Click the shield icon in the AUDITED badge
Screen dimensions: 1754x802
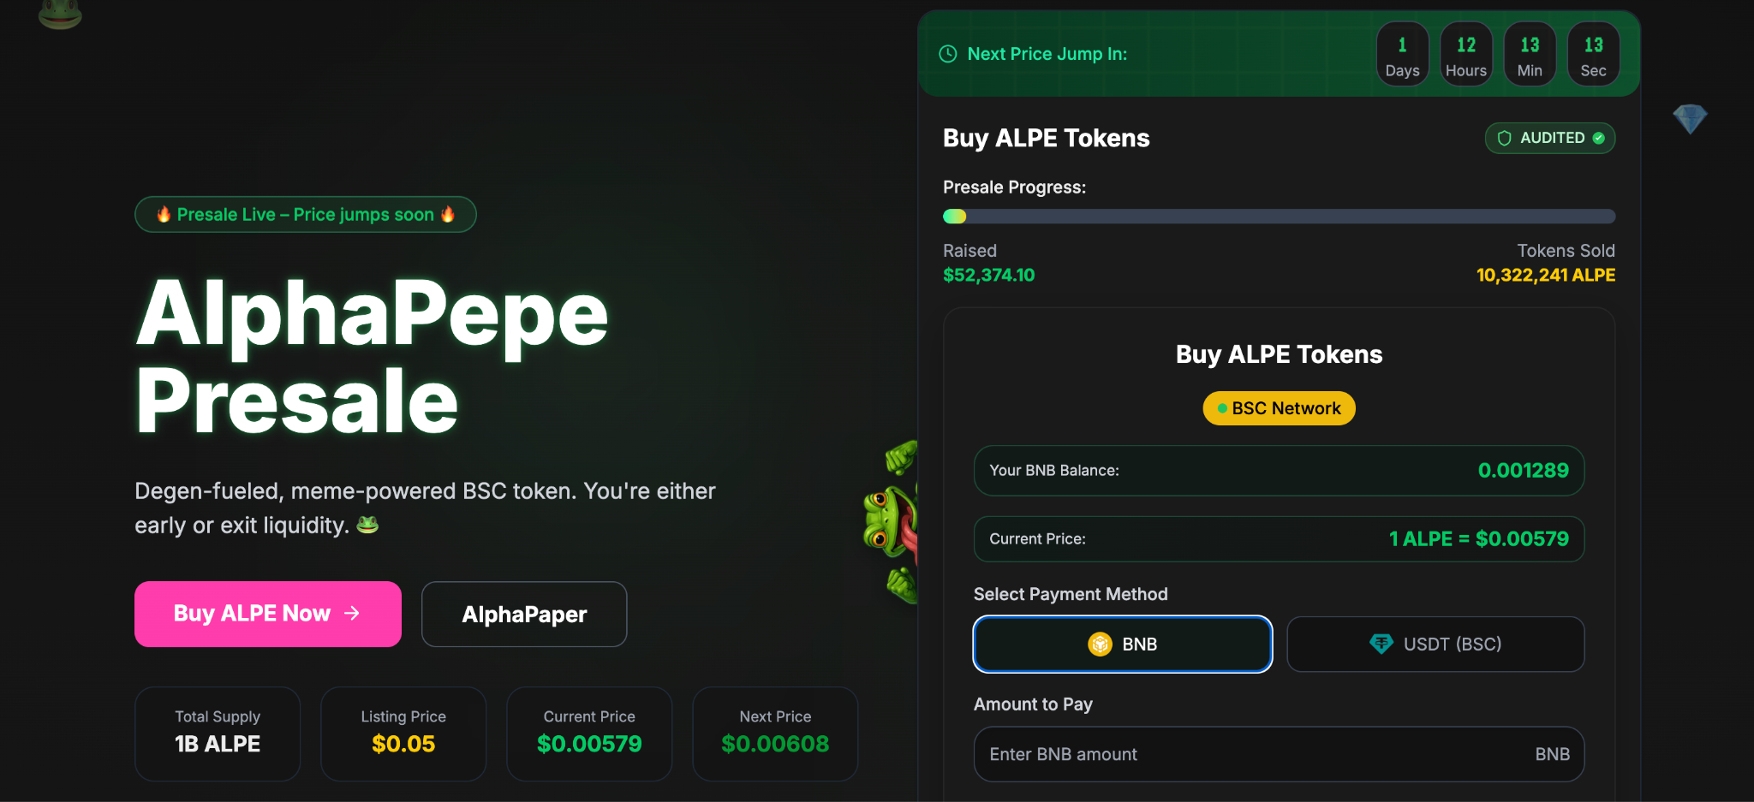1504,138
